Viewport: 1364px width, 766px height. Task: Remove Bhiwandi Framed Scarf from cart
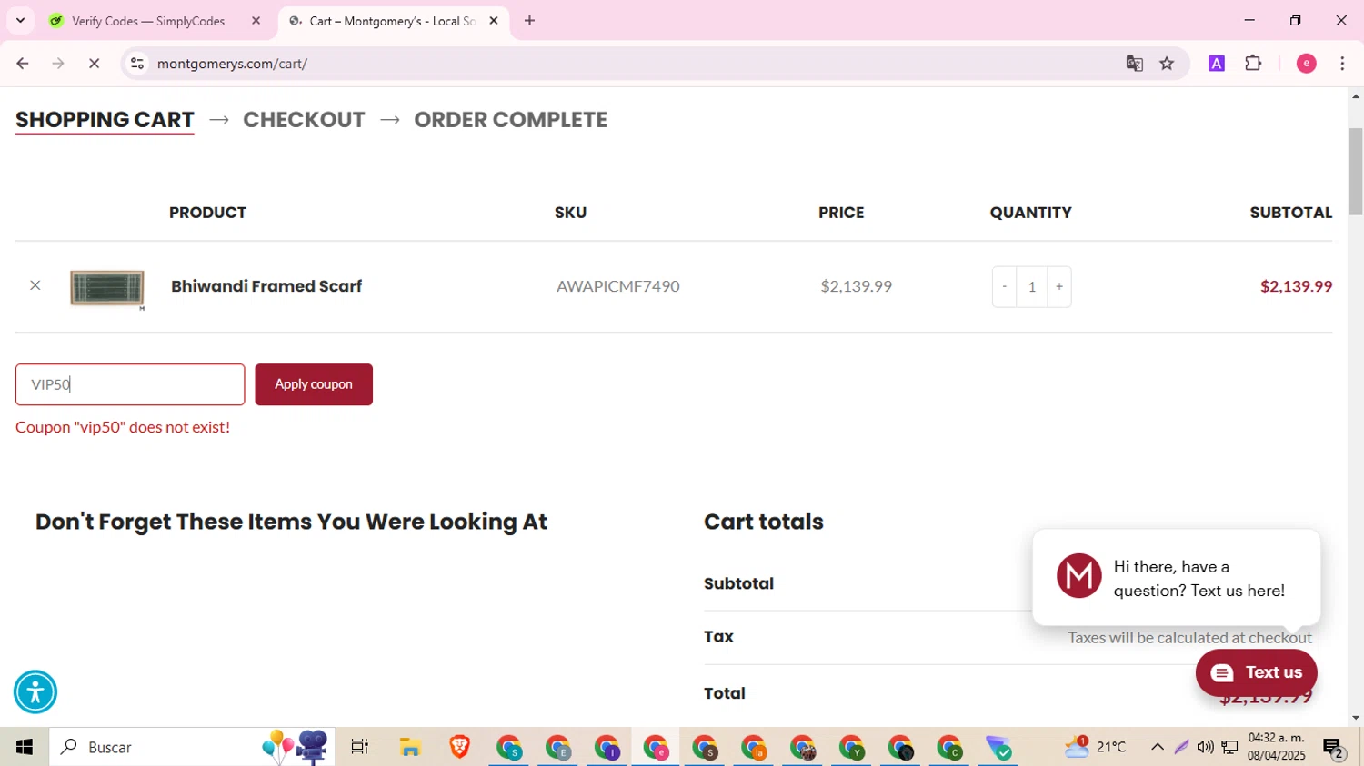pos(35,285)
